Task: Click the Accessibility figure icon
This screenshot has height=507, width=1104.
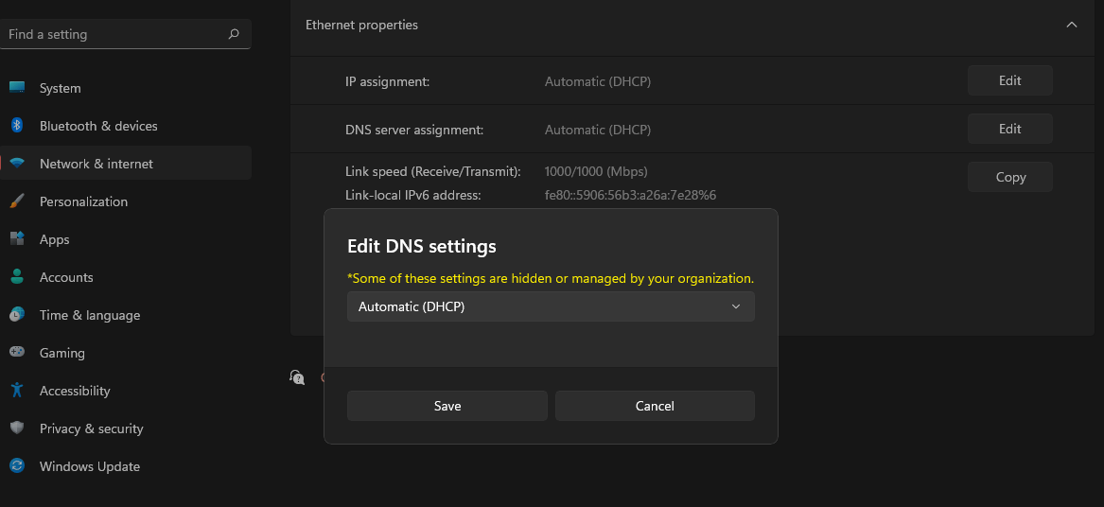Action: coord(17,390)
